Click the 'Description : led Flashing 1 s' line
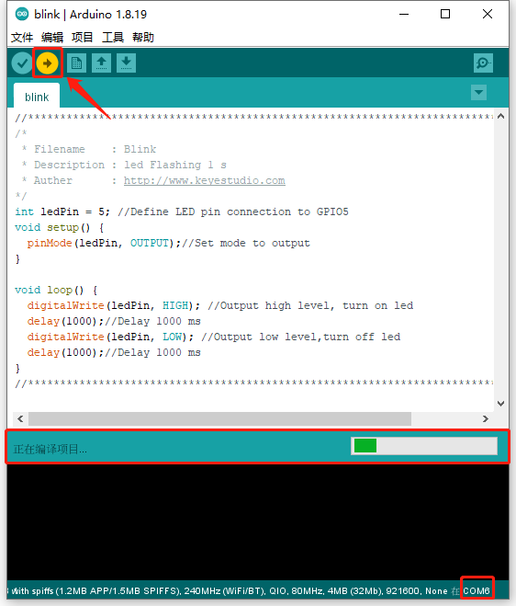 (x=124, y=165)
